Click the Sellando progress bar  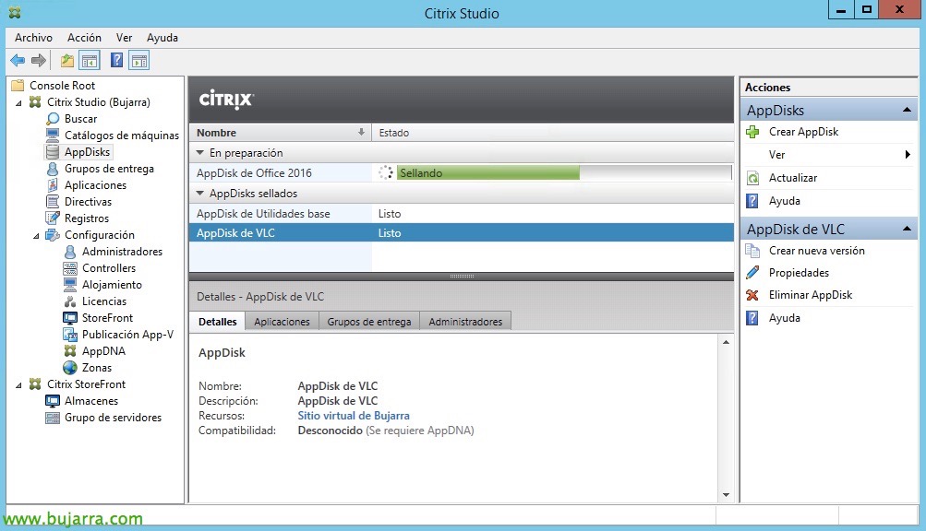(x=564, y=173)
